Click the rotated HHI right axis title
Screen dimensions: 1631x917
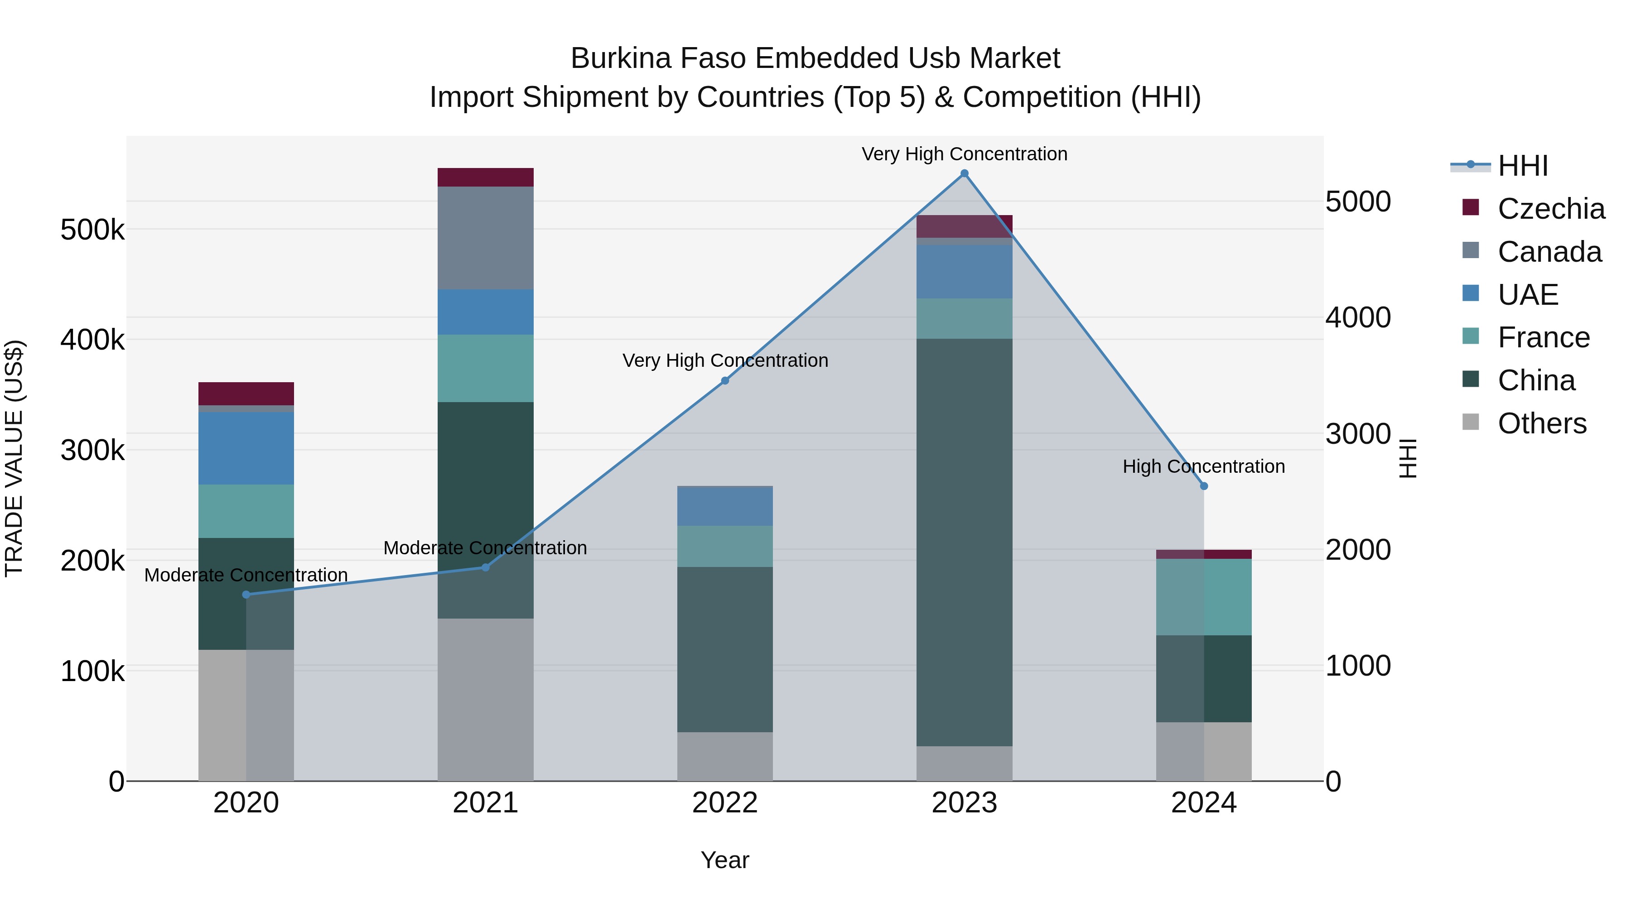click(x=1408, y=458)
